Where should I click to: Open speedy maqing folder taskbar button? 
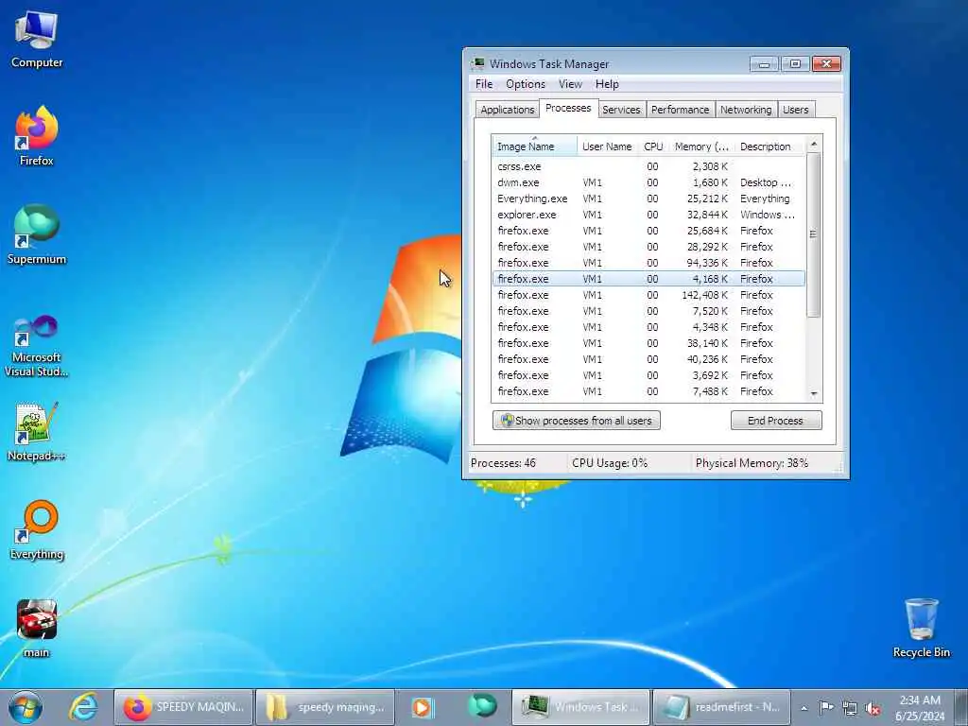tap(325, 707)
